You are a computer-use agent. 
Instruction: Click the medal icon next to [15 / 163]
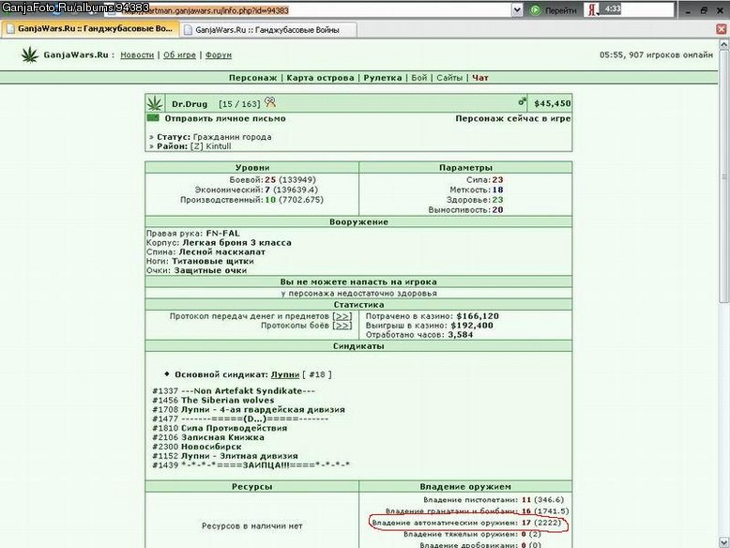pyautogui.click(x=270, y=102)
